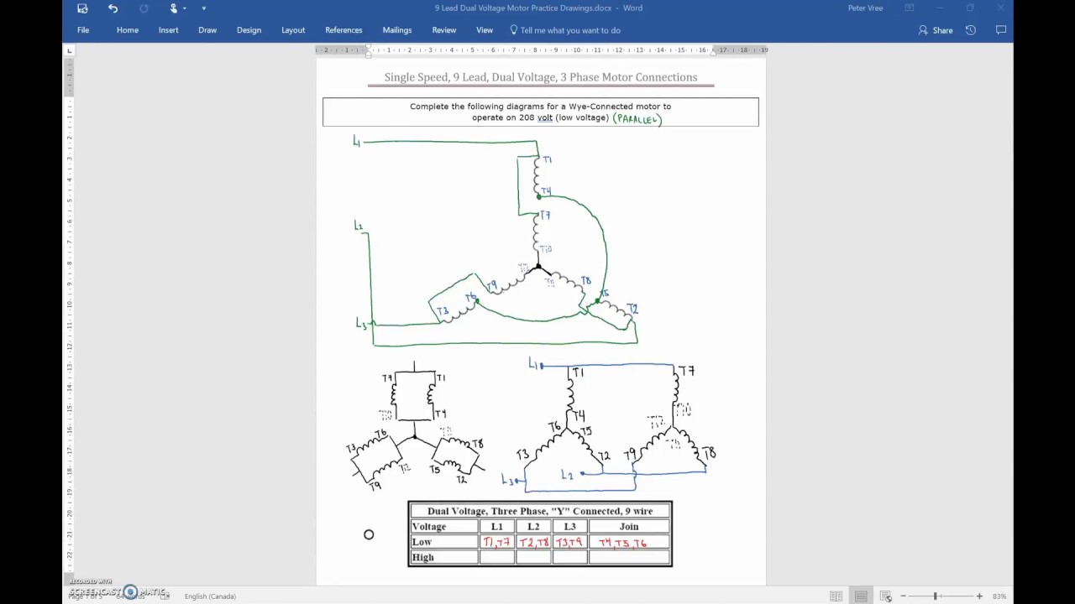Click handwritten 'T1,T7' Low L1 cell

[497, 542]
